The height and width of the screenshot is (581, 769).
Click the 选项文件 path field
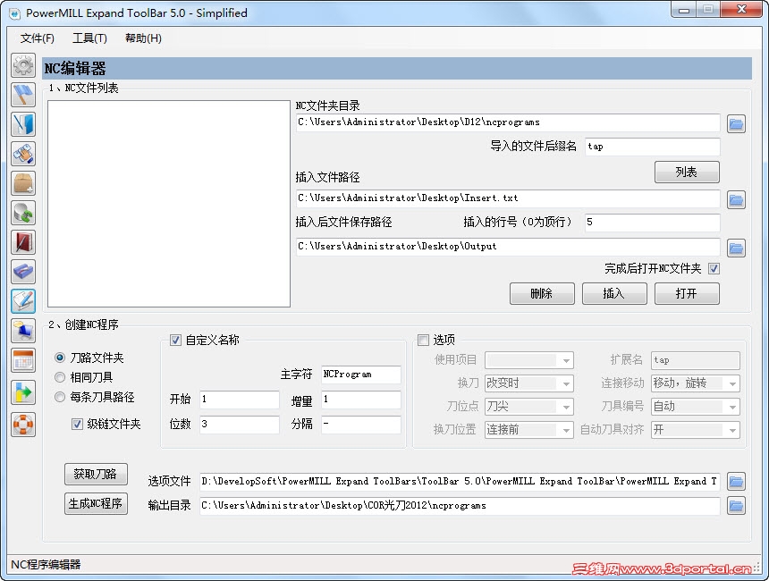click(x=460, y=482)
